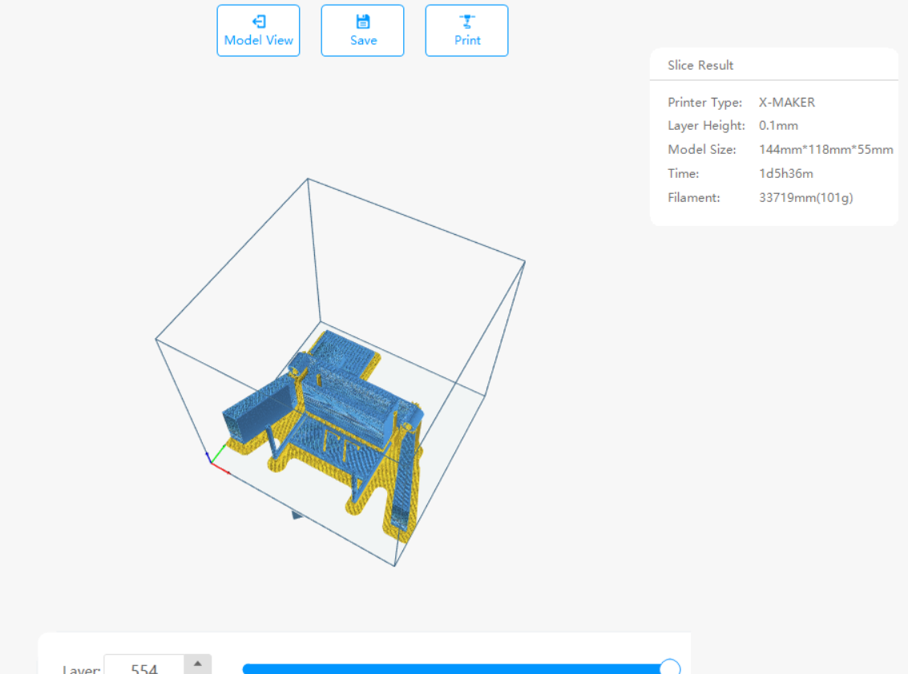Viewport: 908px width, 674px height.
Task: Save the sliced file
Action: tap(362, 30)
